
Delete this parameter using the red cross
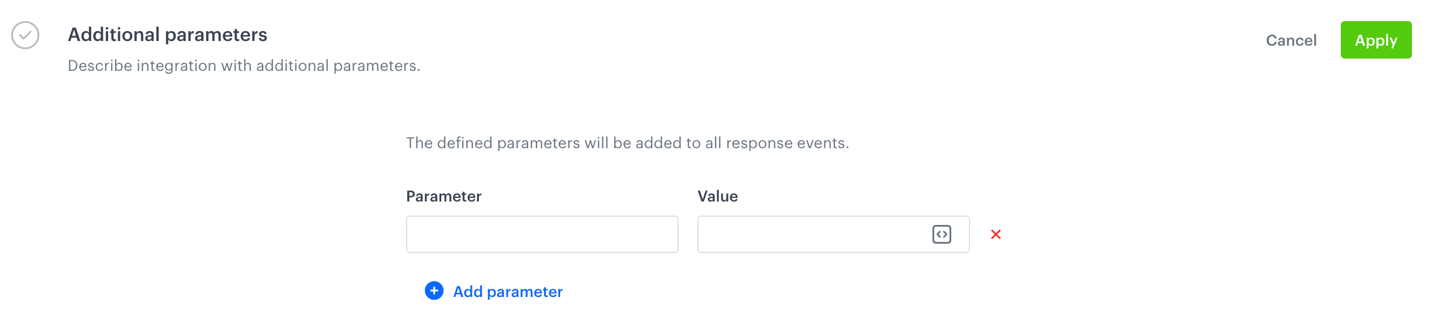point(996,234)
